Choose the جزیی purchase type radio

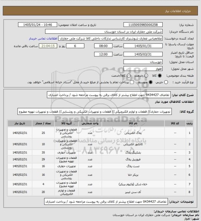(x=166, y=82)
